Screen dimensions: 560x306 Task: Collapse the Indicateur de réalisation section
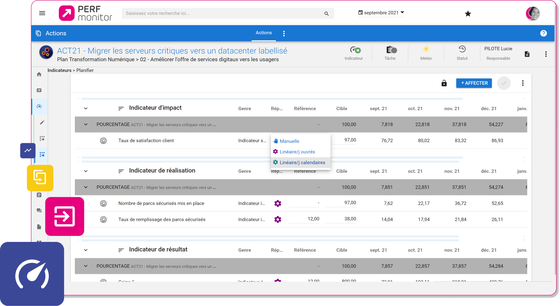coord(86,171)
